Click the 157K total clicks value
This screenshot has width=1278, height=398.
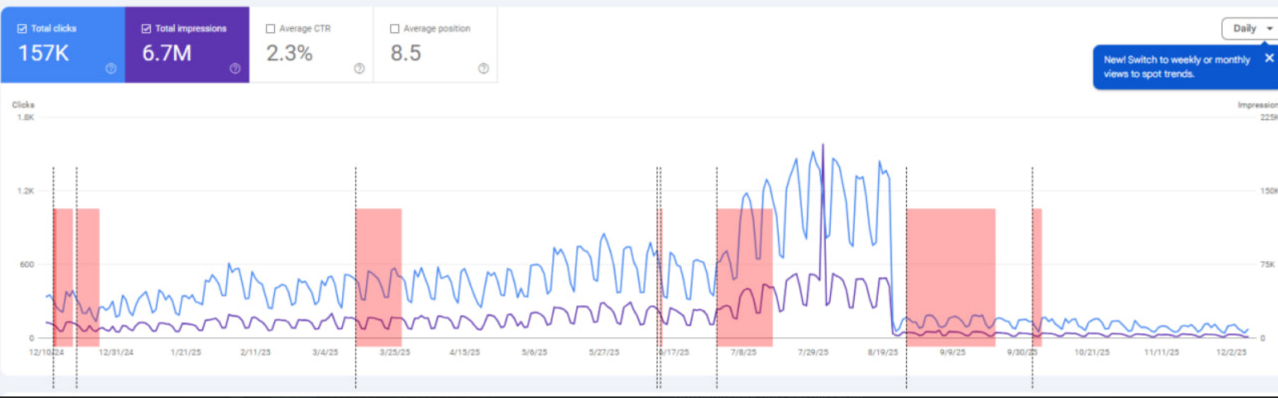(43, 54)
